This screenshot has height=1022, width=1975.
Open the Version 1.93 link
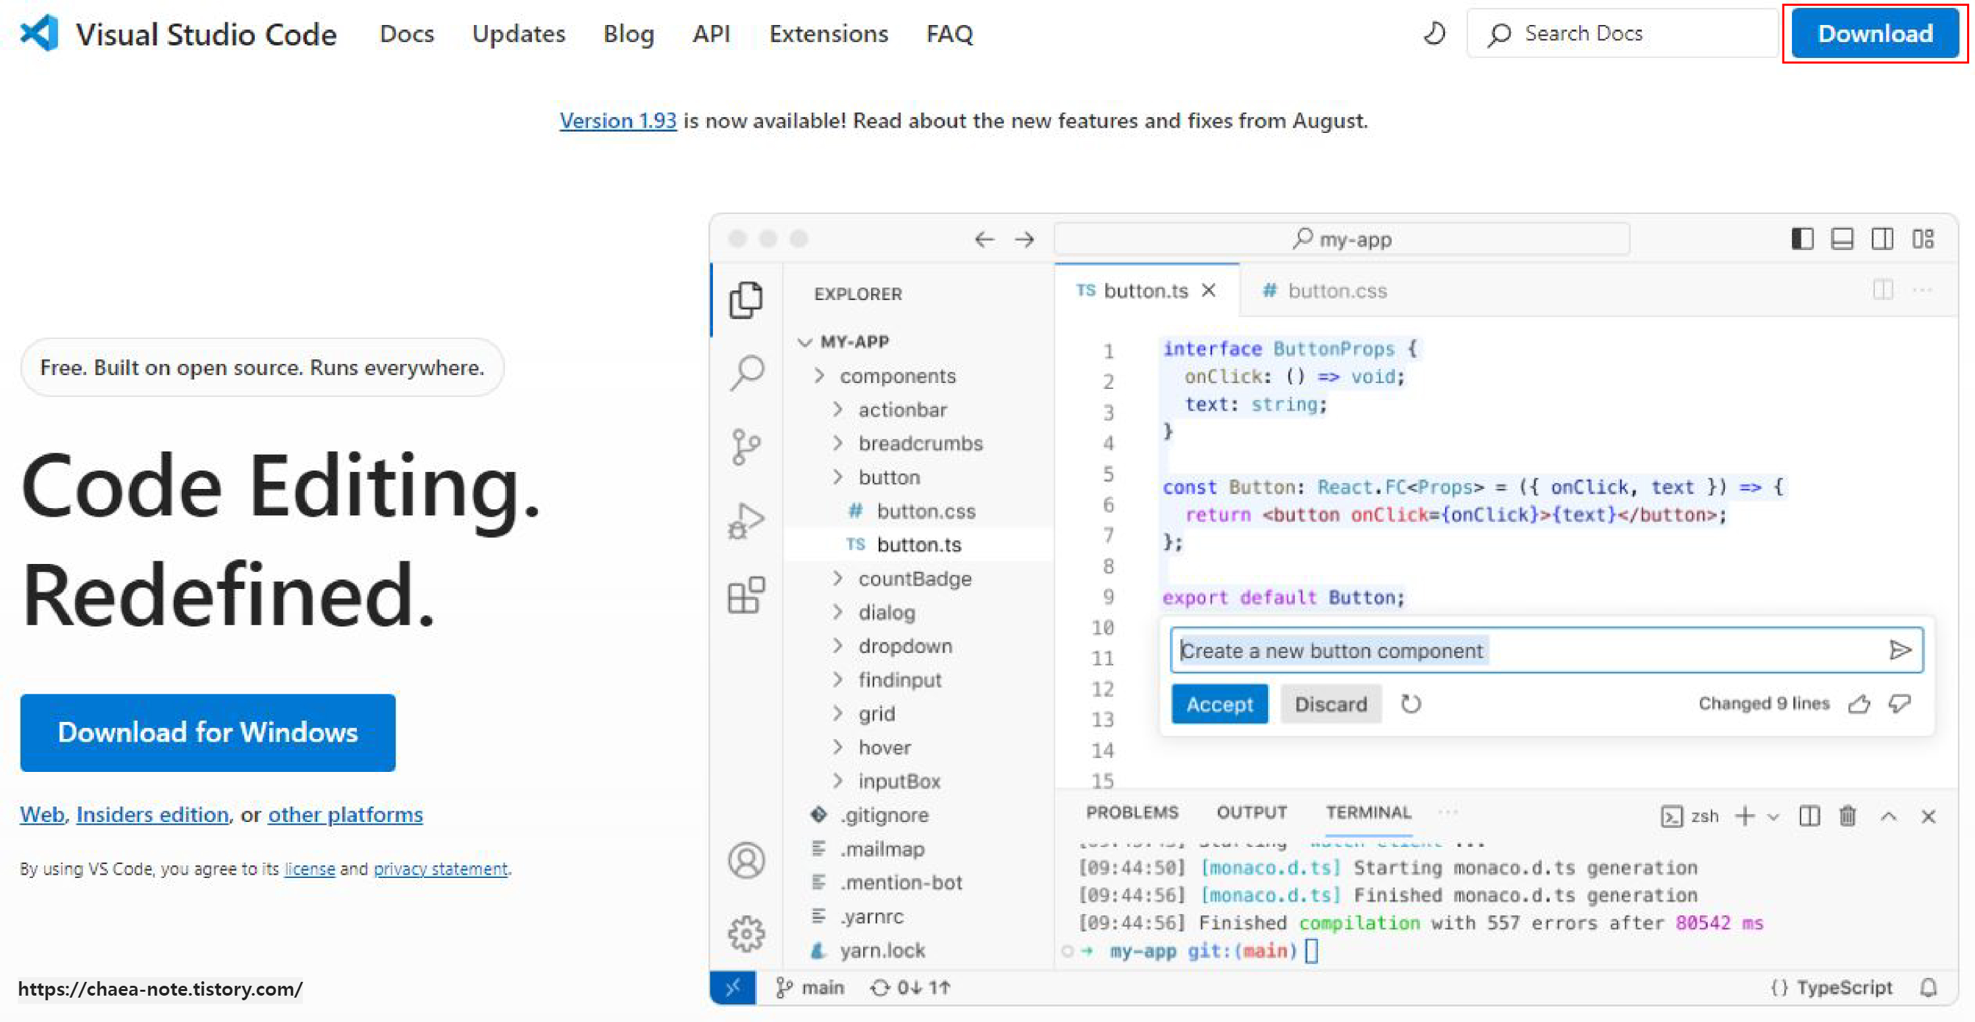coord(618,120)
